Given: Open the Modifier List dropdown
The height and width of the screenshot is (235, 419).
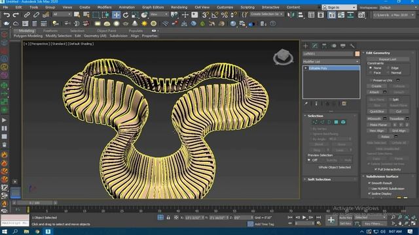Looking at the screenshot, I should point(331,61).
